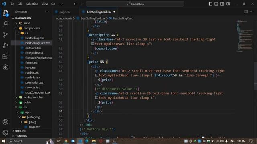The height and width of the screenshot is (144, 257).
Task: Select the bestSellingCard.tsx tab
Action: (99, 12)
